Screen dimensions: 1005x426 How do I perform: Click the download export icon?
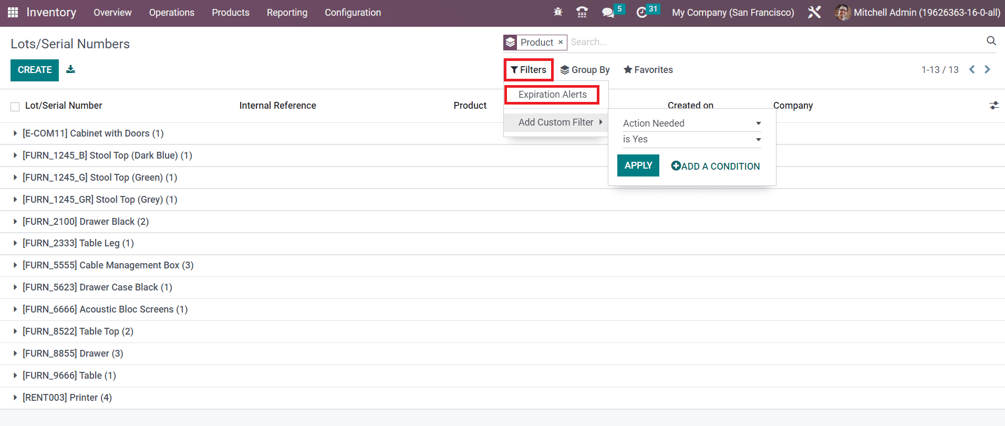click(x=71, y=69)
